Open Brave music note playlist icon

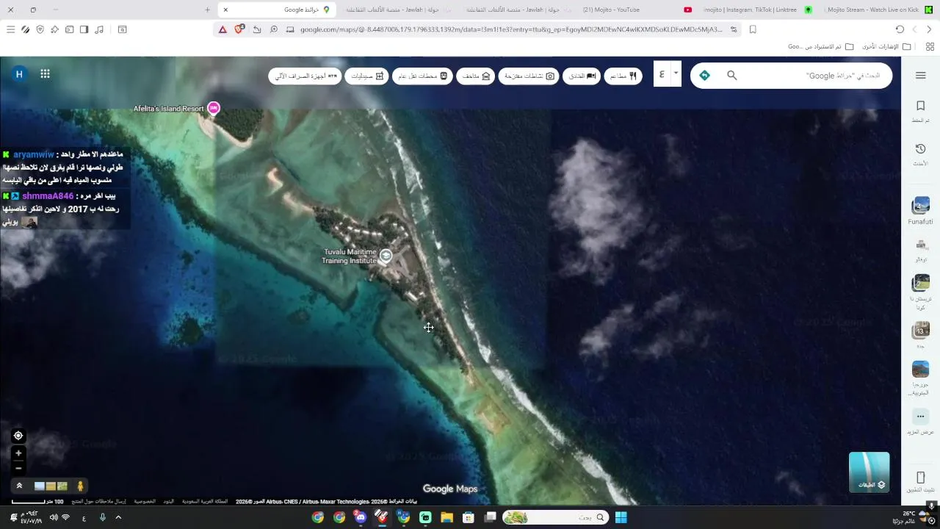99,29
